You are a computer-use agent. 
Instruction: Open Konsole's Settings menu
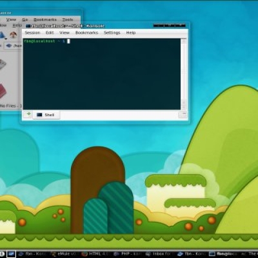112,33
